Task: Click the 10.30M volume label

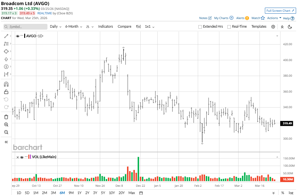Action: 287,179
